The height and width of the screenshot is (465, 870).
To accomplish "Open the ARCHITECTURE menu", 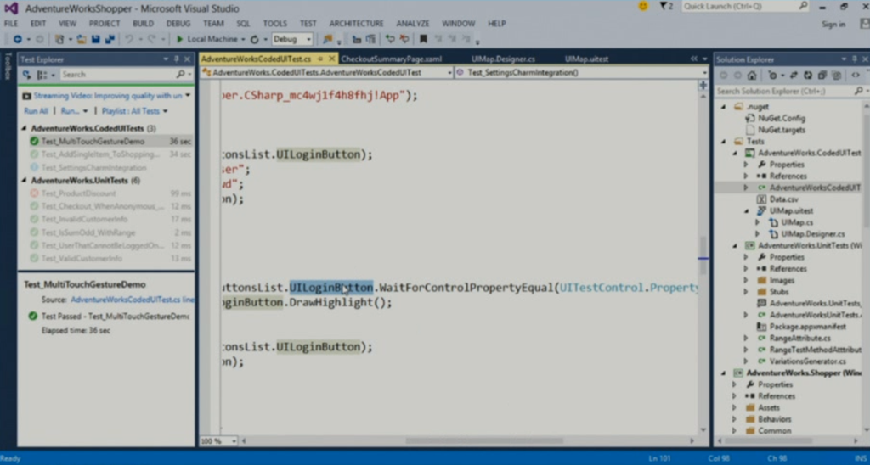I will [356, 23].
